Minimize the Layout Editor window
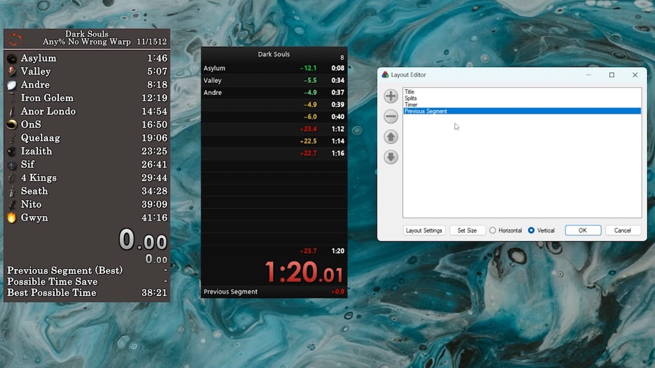 (x=588, y=75)
